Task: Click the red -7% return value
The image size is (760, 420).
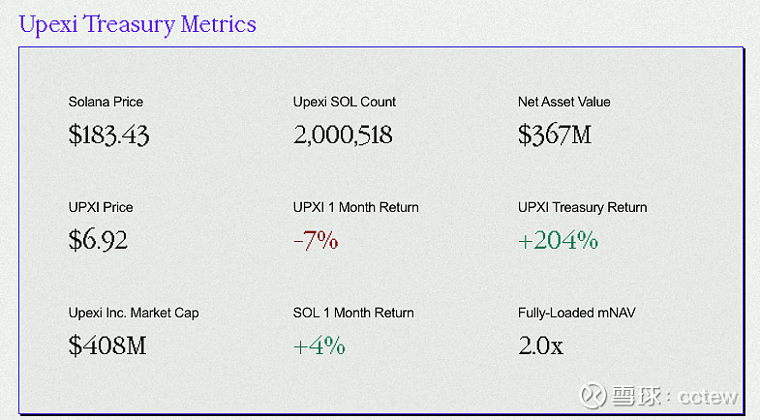Action: point(316,240)
